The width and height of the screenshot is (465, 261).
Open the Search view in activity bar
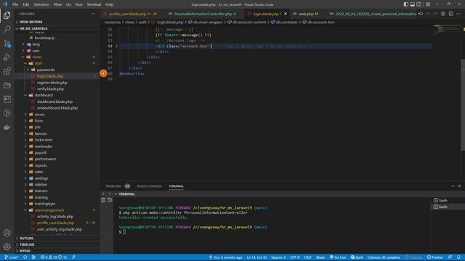7,29
